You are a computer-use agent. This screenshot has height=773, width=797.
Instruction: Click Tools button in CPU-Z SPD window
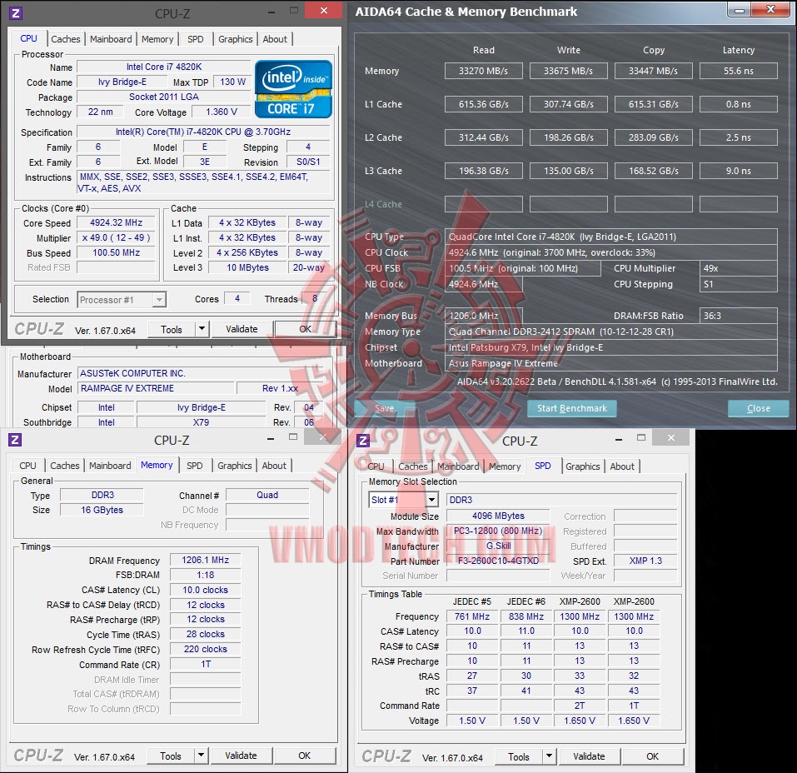pyautogui.click(x=519, y=756)
